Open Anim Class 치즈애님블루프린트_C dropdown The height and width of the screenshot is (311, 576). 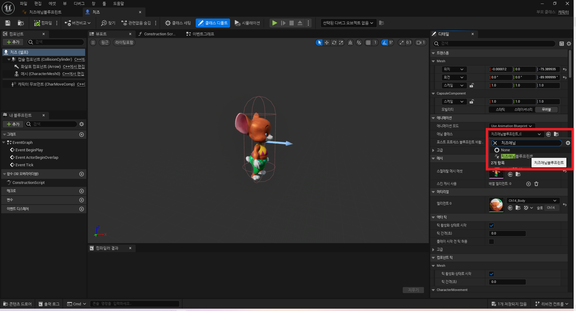coord(516,134)
